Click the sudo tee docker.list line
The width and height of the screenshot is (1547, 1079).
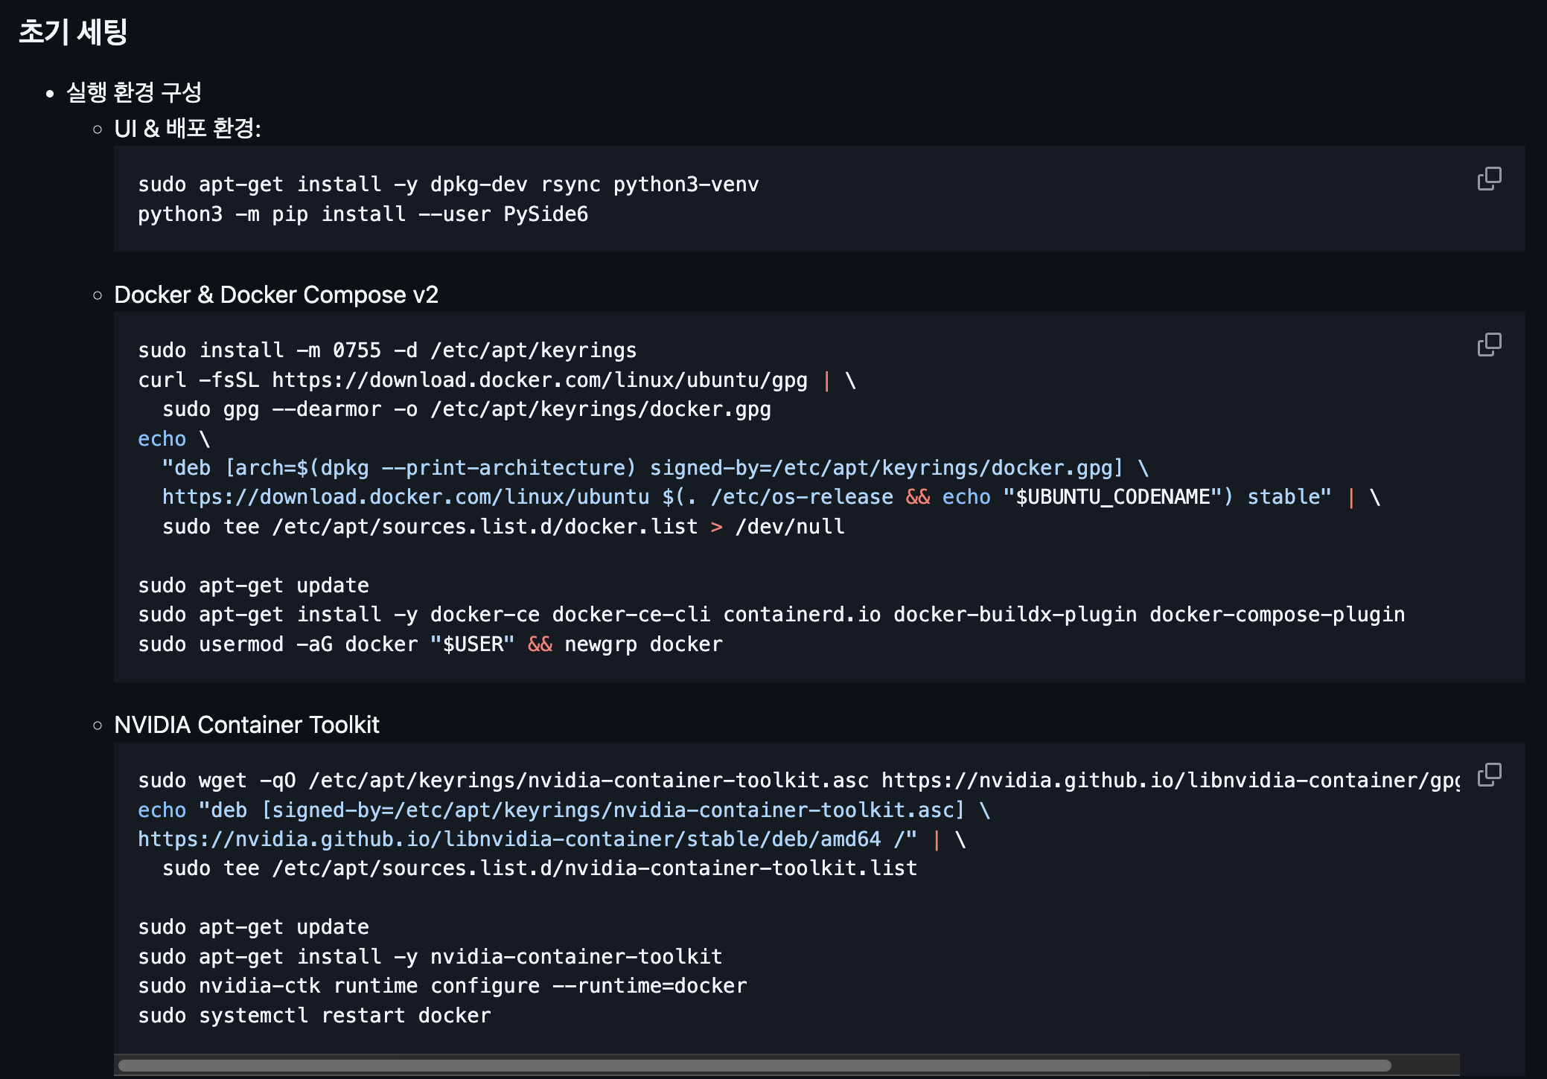pyautogui.click(x=503, y=527)
